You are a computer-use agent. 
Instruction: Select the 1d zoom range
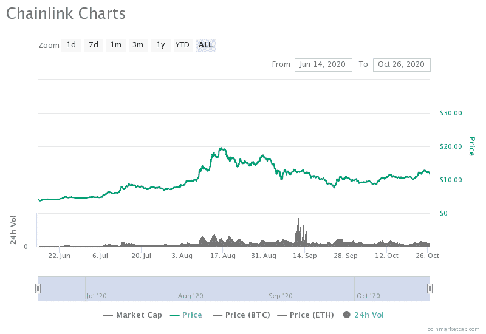coord(71,45)
